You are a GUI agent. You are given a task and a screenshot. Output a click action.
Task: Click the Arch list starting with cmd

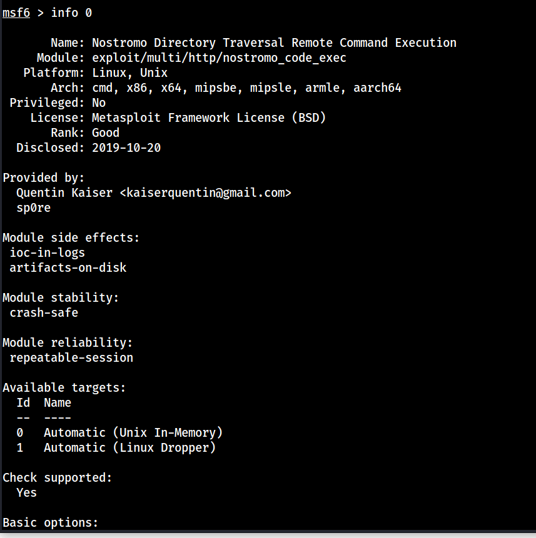point(246,88)
